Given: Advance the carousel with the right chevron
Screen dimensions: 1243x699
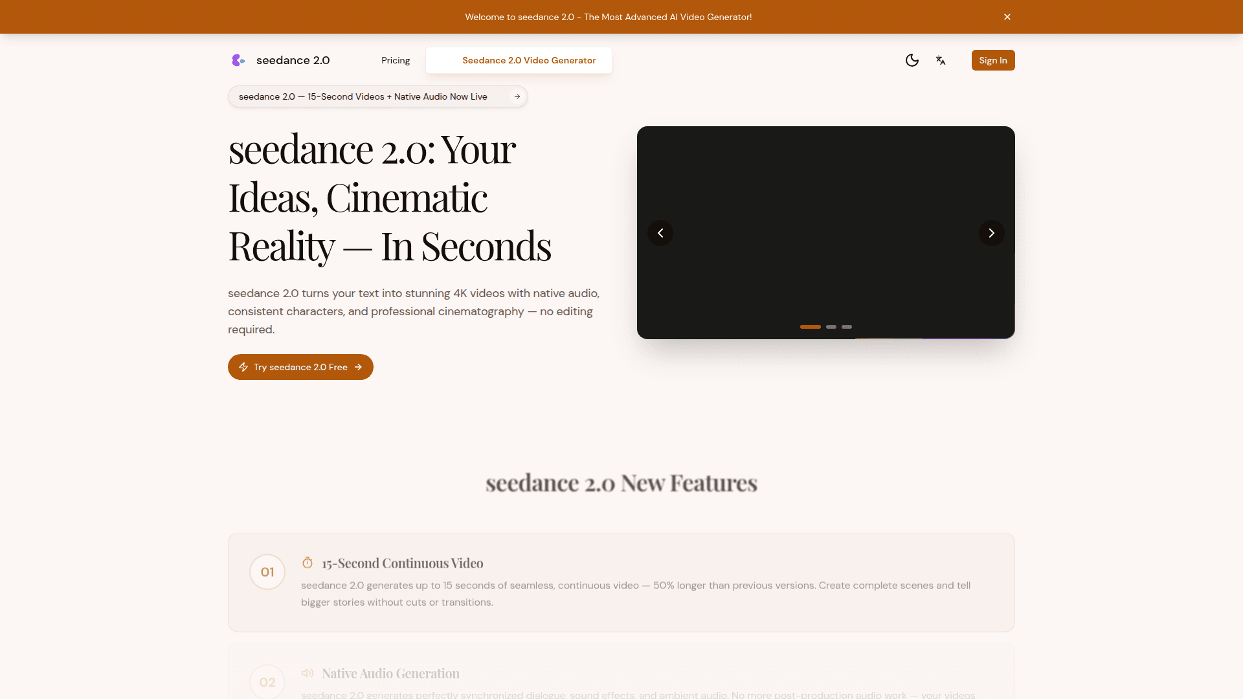Looking at the screenshot, I should (x=991, y=232).
